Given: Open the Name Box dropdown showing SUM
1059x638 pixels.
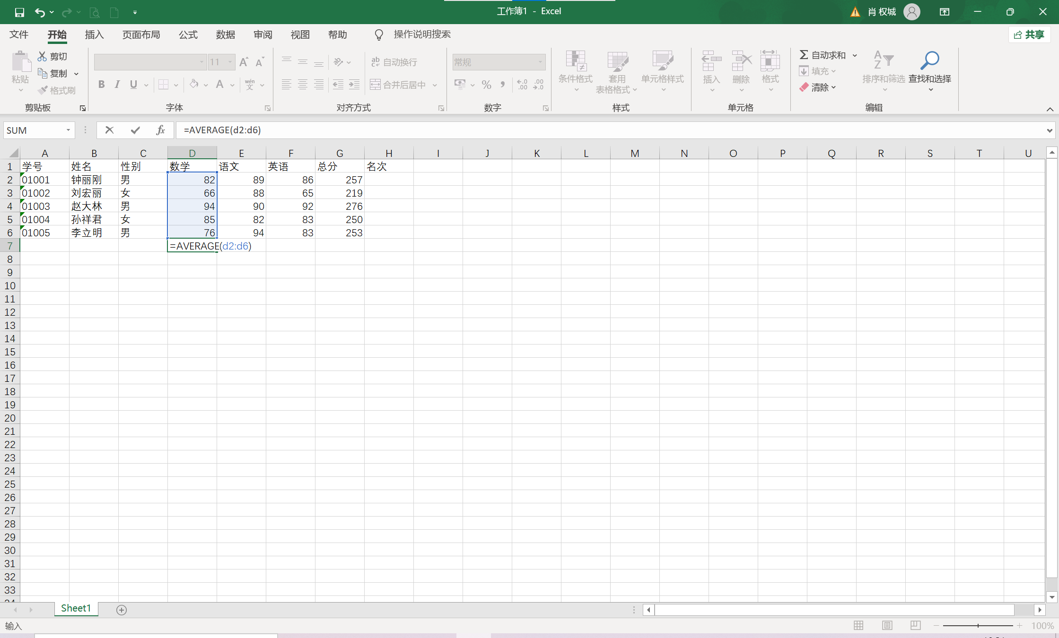Looking at the screenshot, I should pyautogui.click(x=68, y=130).
